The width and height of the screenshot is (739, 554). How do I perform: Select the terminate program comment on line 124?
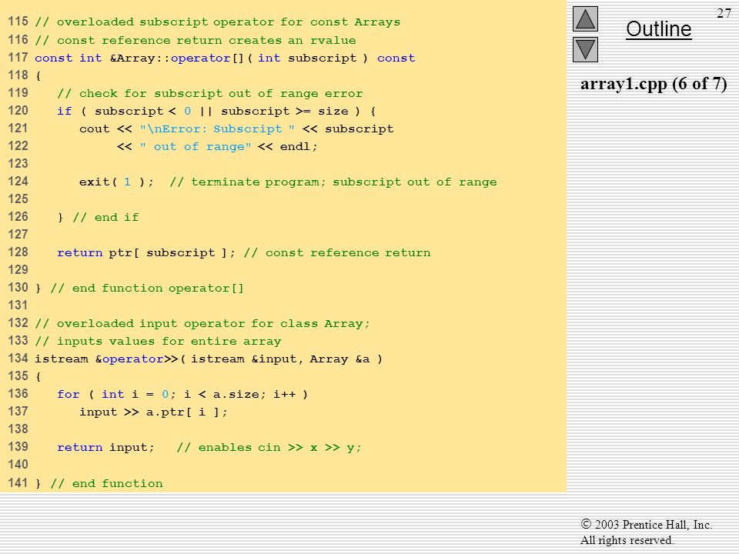(333, 182)
